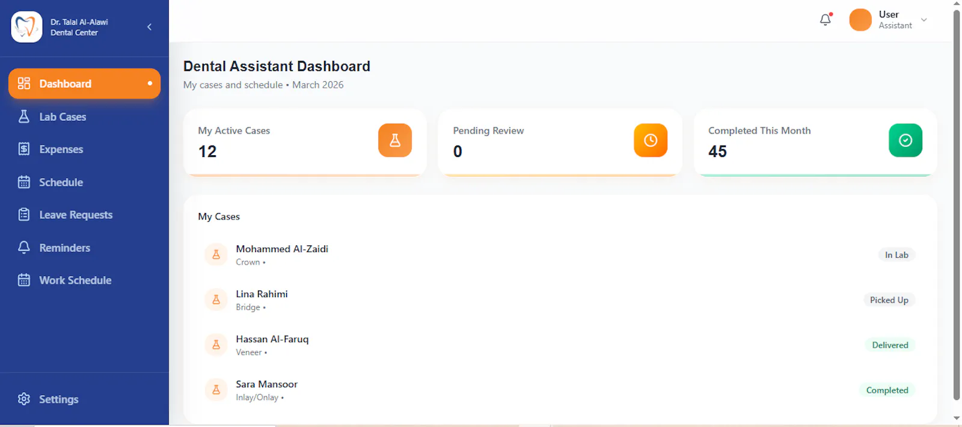
Task: Click the Reminders bell icon in sidebar
Action: pos(24,247)
